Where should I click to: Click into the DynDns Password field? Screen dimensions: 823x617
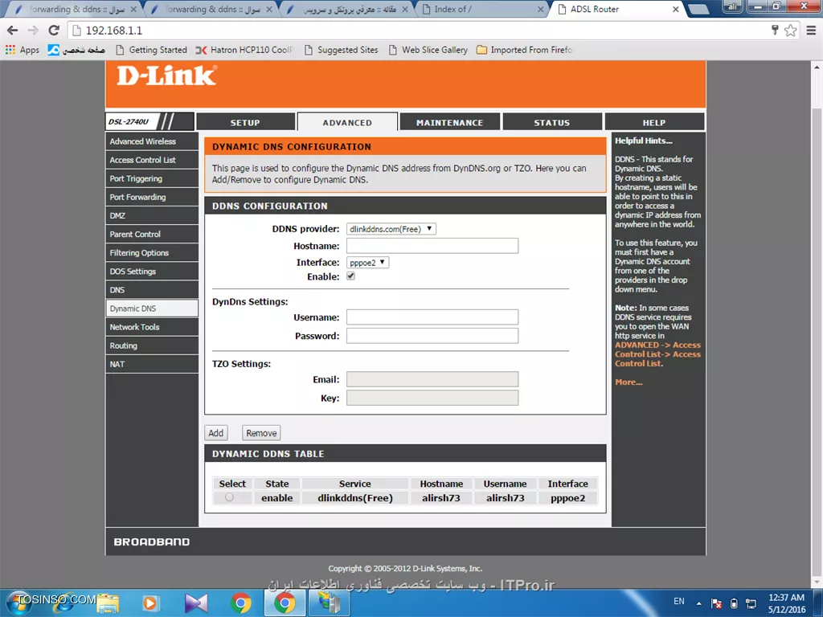point(432,336)
